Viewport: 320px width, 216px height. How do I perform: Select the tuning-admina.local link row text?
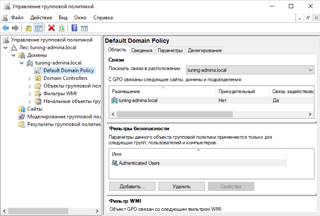138,100
